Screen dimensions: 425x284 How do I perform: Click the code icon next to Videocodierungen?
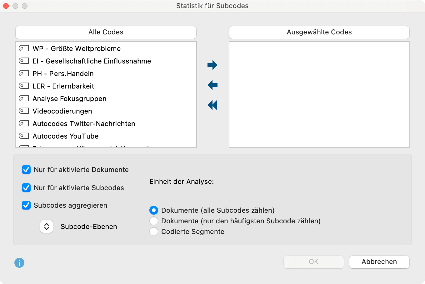pos(24,111)
